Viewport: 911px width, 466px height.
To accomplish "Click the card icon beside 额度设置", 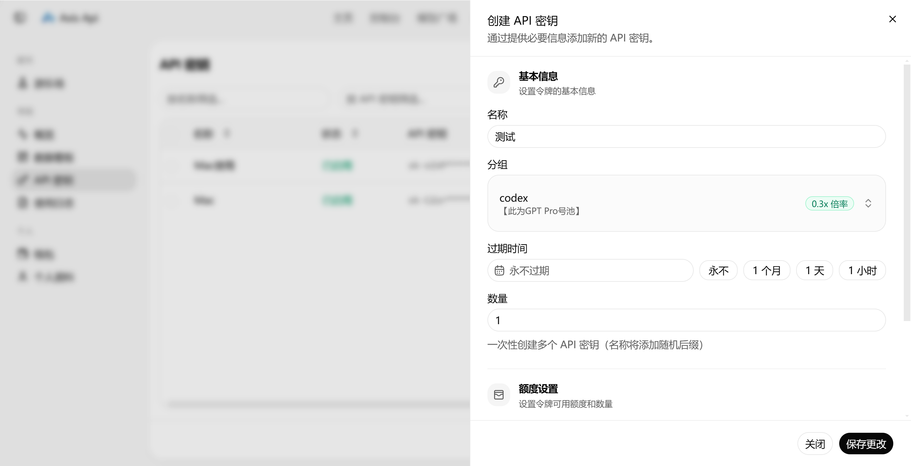I will [x=499, y=395].
